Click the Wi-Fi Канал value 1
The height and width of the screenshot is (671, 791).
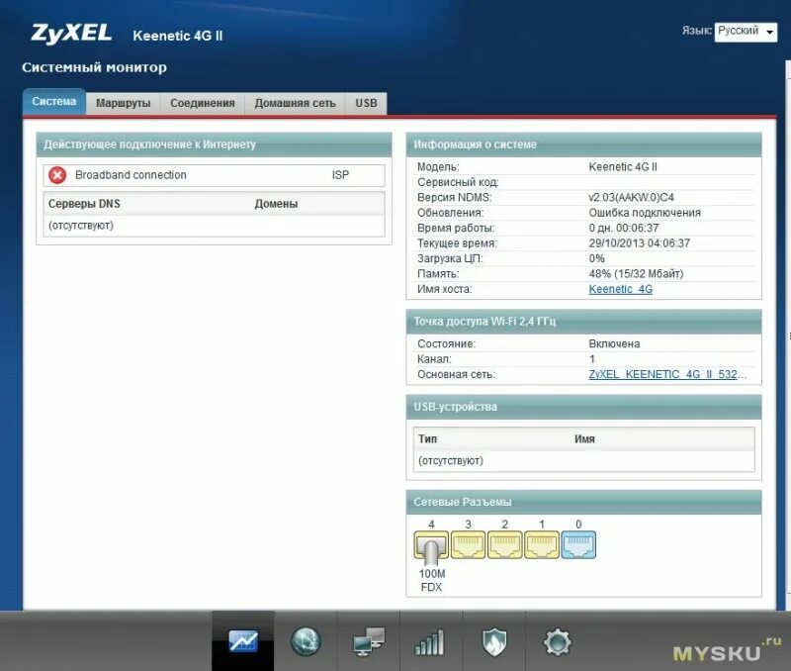point(592,359)
